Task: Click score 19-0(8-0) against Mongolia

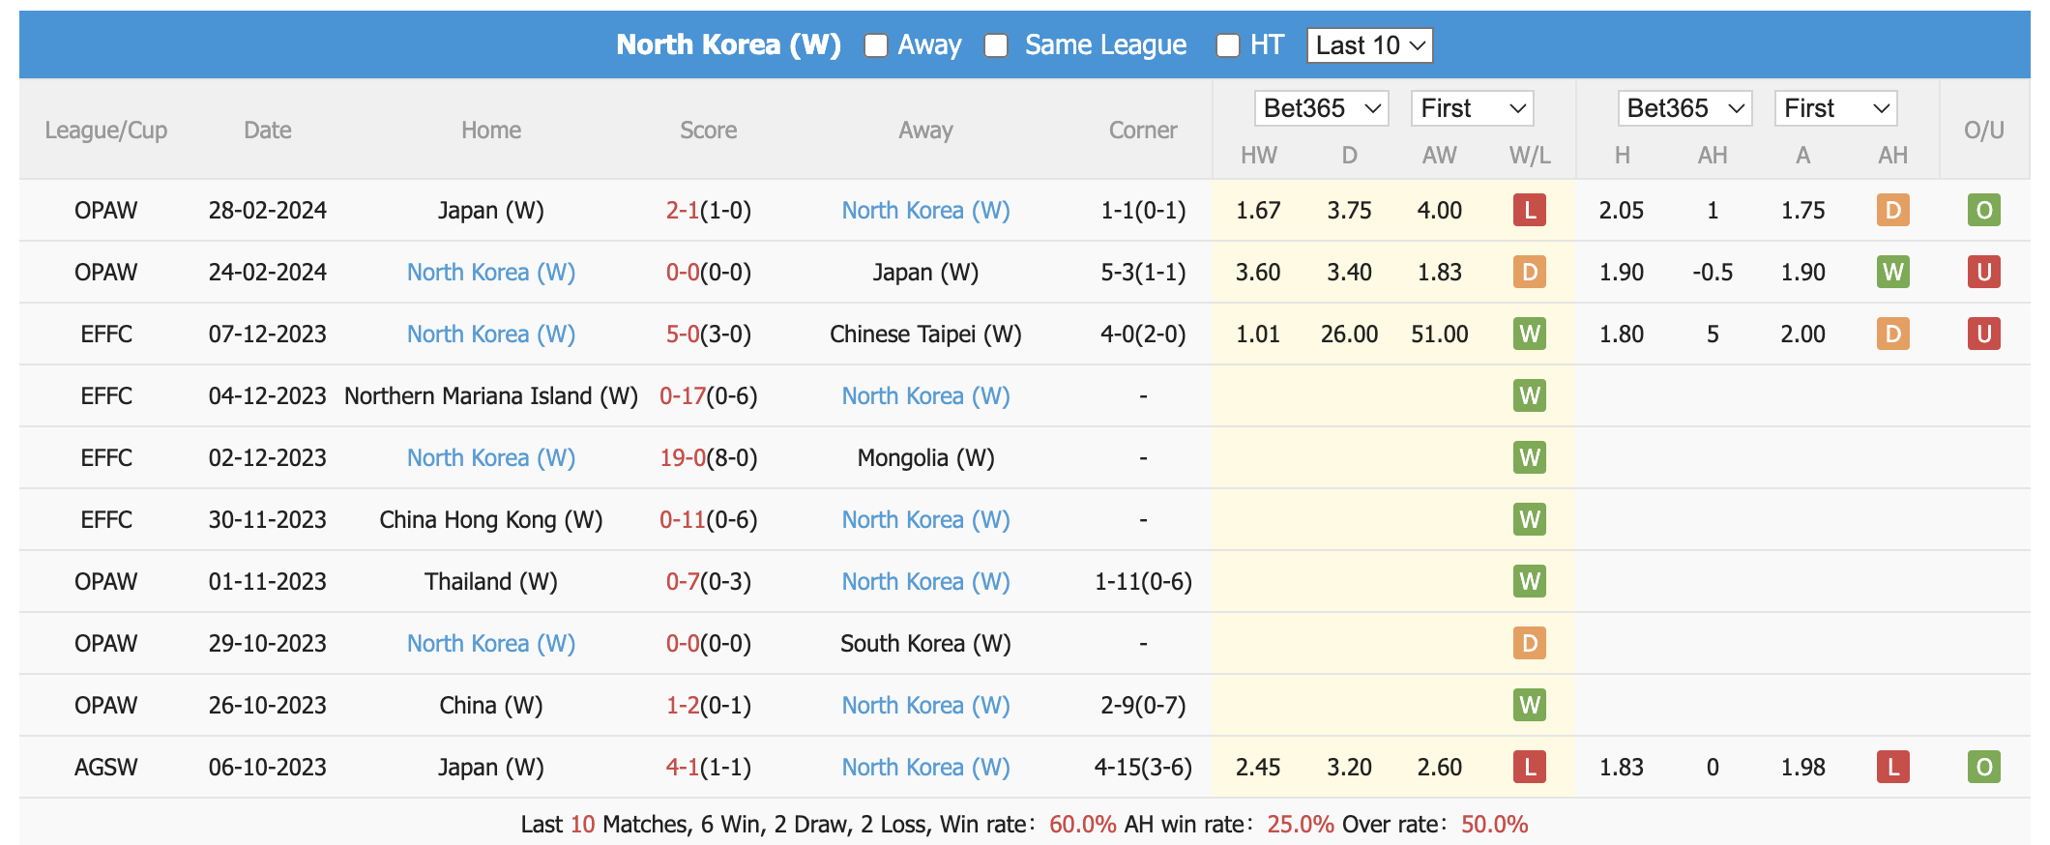Action: tap(709, 457)
